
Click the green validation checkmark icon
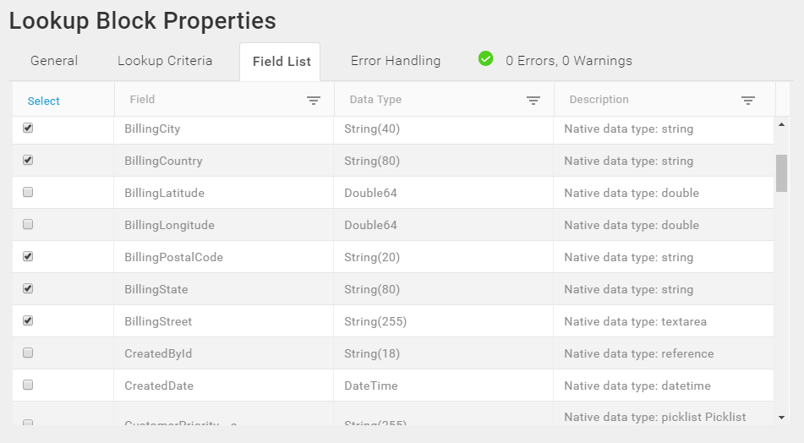click(x=485, y=59)
